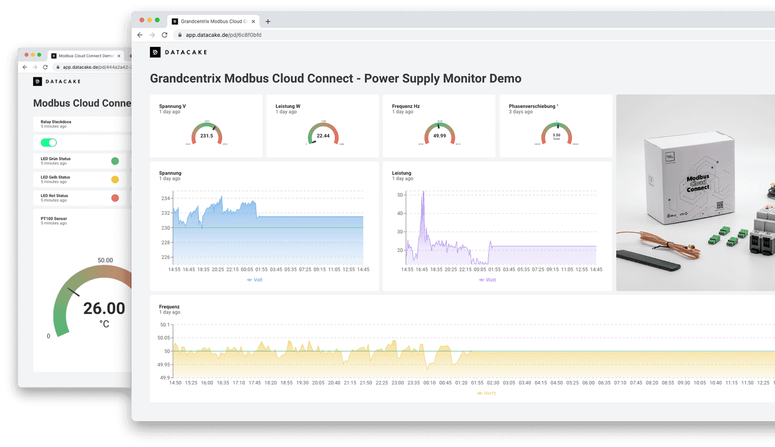This screenshot has width=775, height=447.
Task: Click the Leistung W gauge reading 22.44
Action: [323, 133]
